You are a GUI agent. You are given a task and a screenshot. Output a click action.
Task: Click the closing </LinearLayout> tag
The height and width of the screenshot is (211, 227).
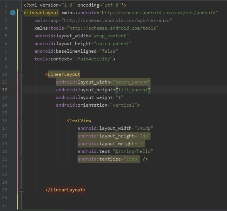[66, 190]
